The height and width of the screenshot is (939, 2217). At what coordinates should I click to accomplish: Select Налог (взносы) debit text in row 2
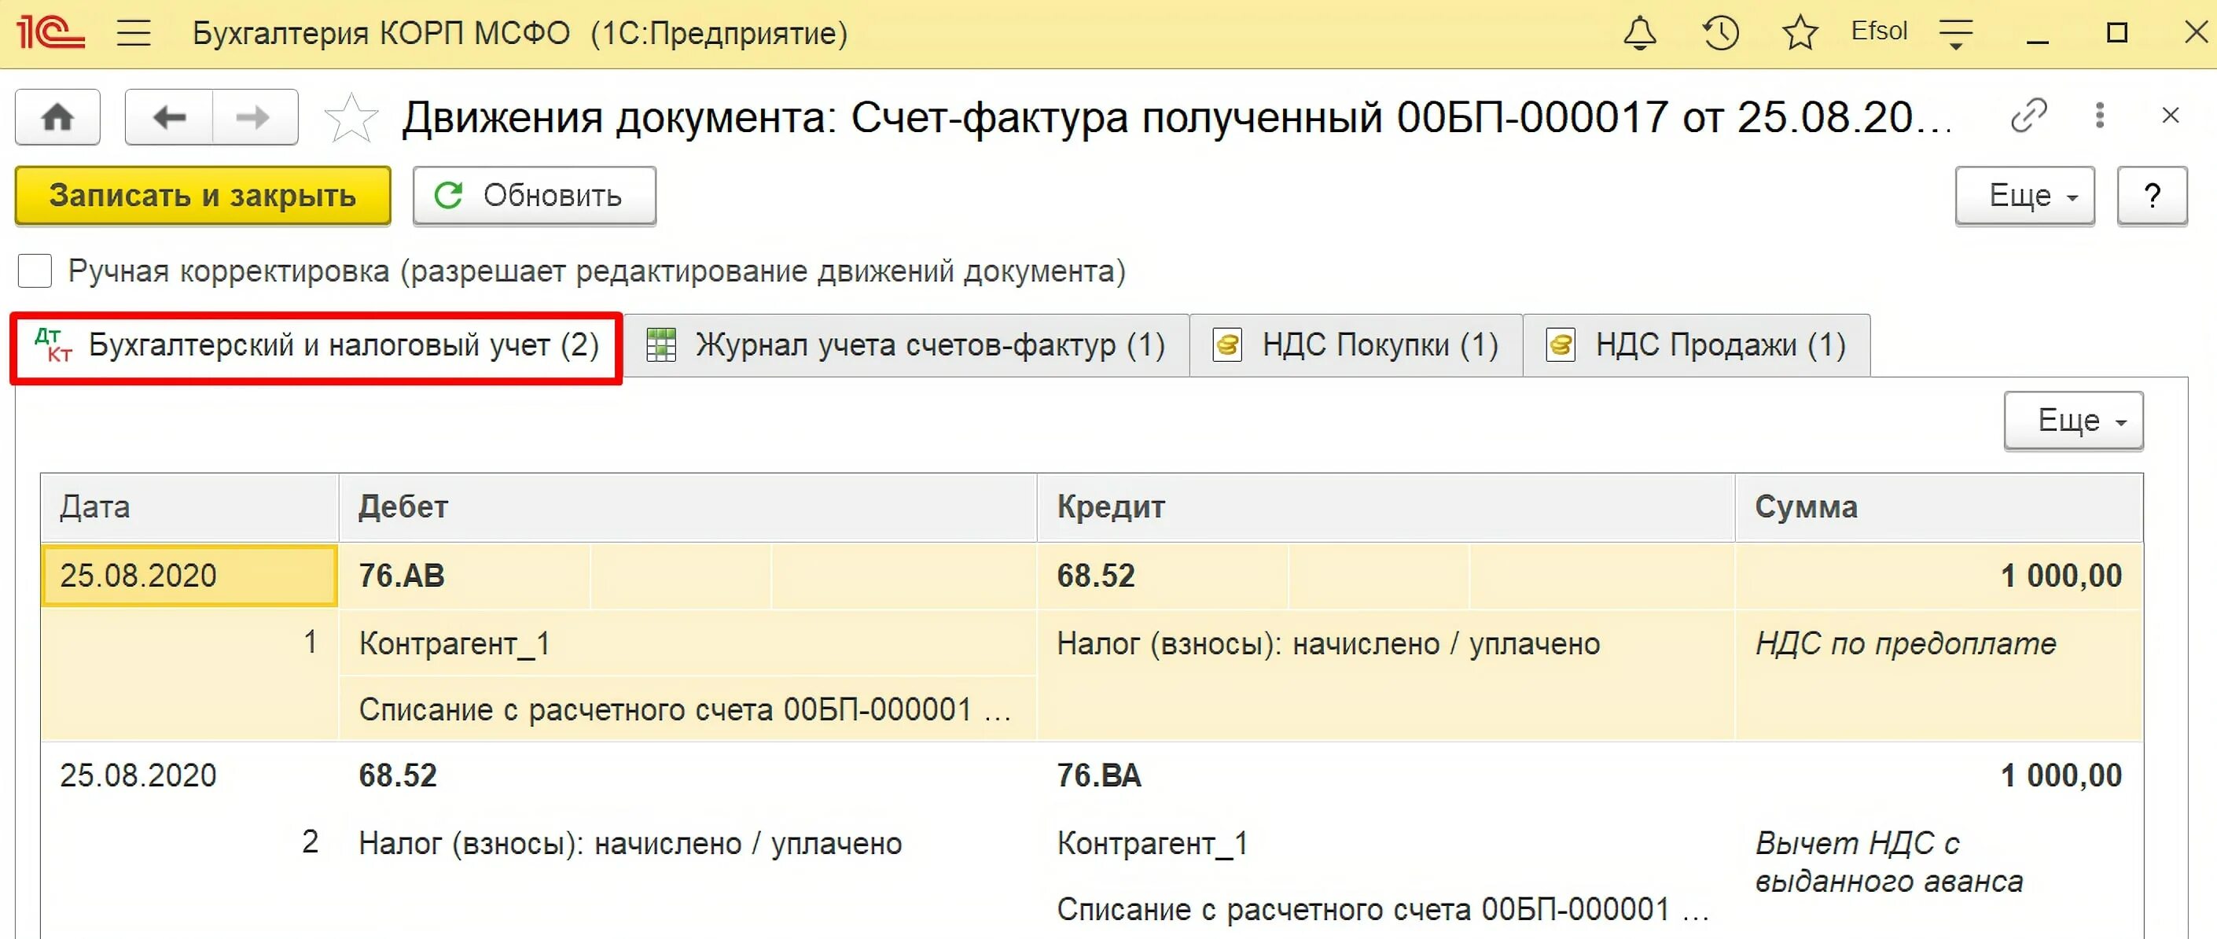click(630, 844)
